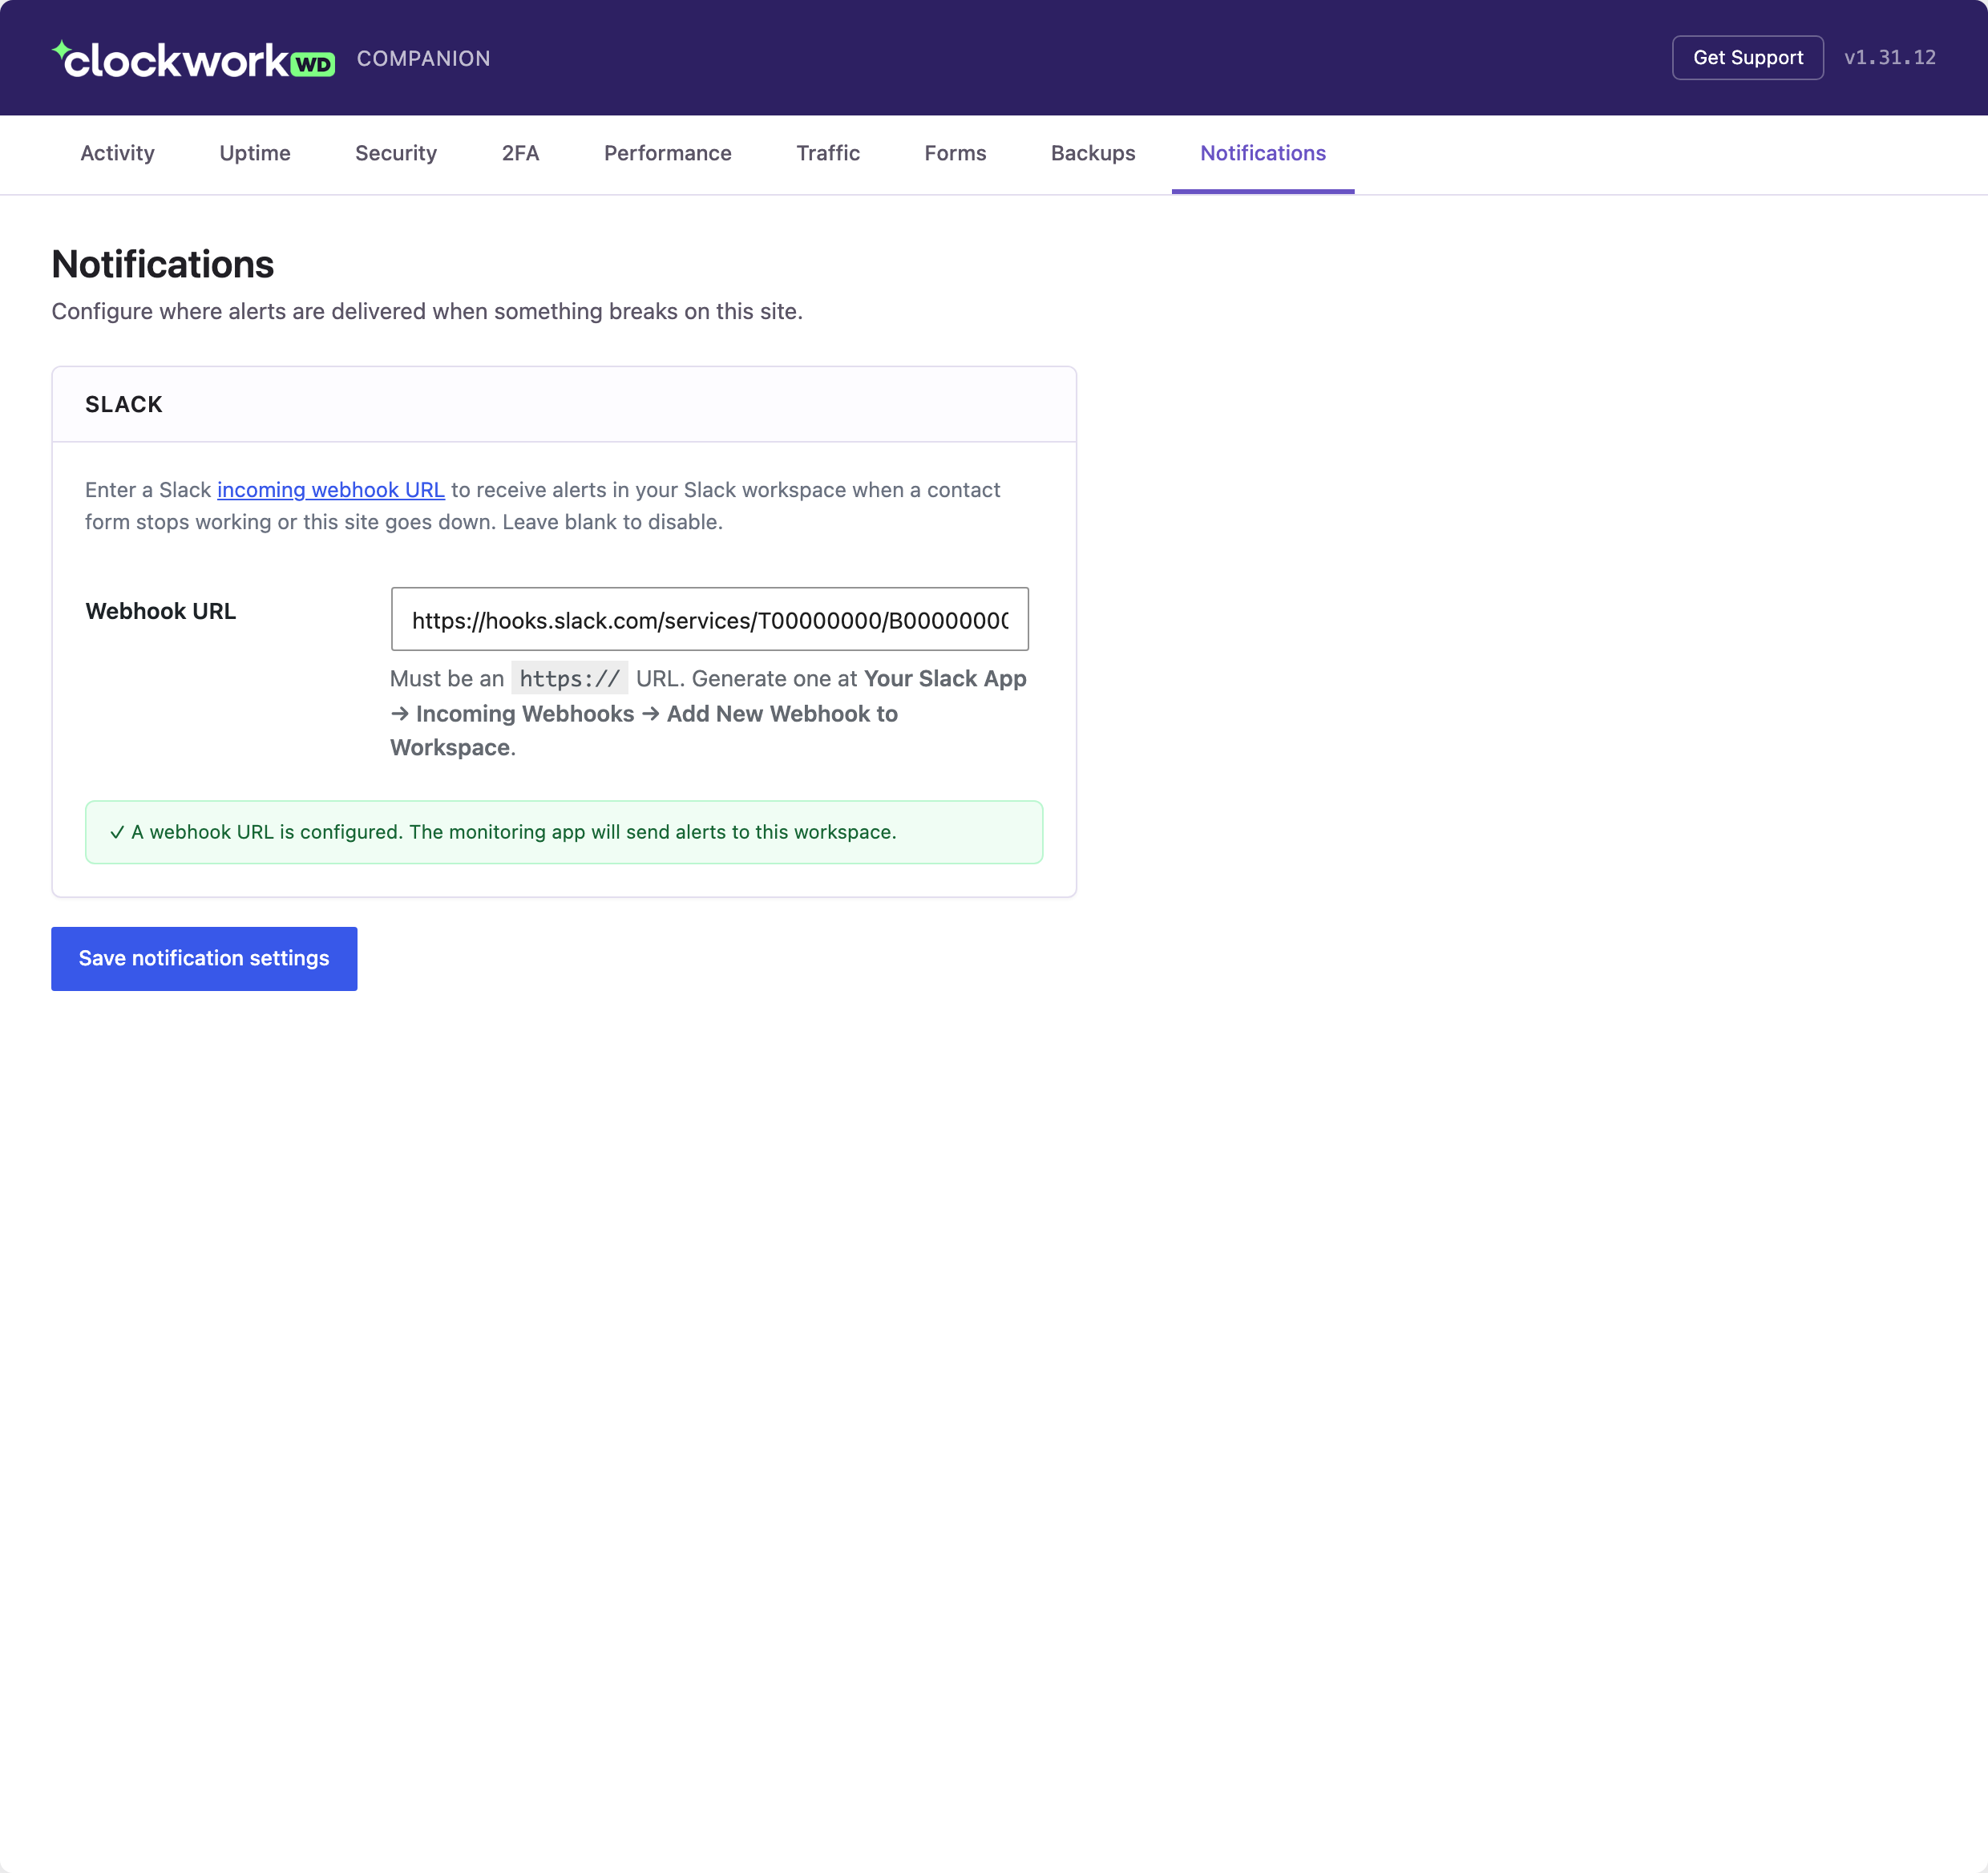Image resolution: width=1988 pixels, height=1873 pixels.
Task: Select the 2FA tab
Action: pos(520,153)
